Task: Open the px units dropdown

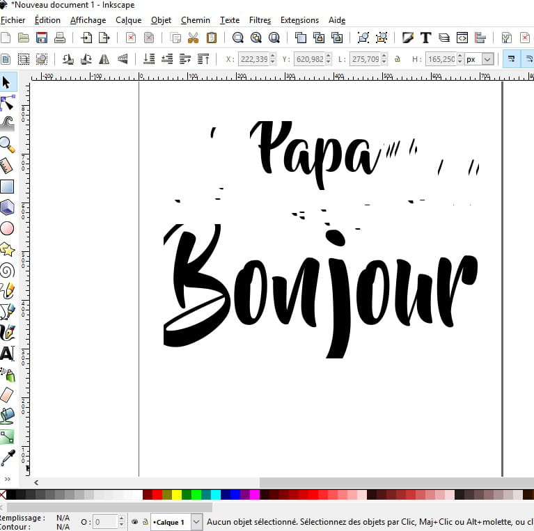Action: 487,59
